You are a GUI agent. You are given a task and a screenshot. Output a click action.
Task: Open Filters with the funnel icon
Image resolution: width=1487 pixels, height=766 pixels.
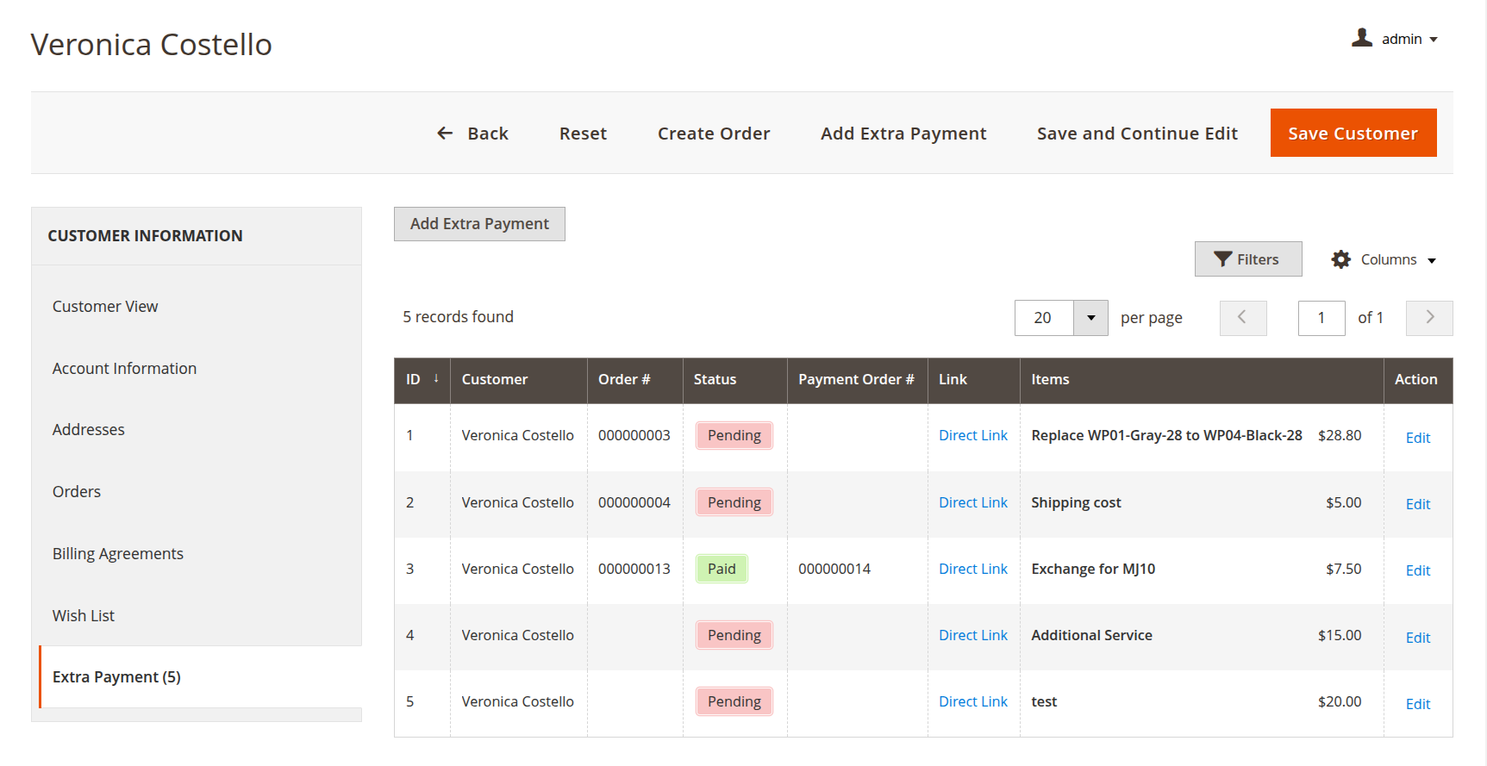point(1247,259)
